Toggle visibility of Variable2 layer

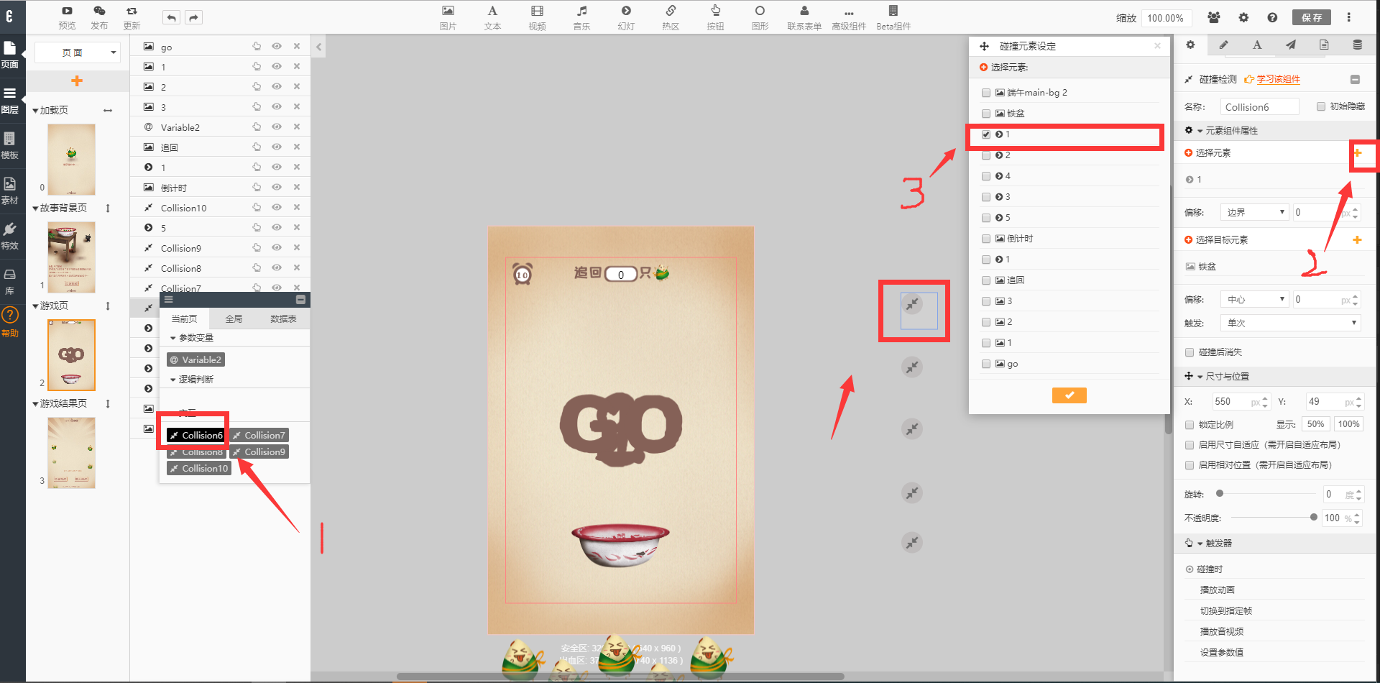277,127
